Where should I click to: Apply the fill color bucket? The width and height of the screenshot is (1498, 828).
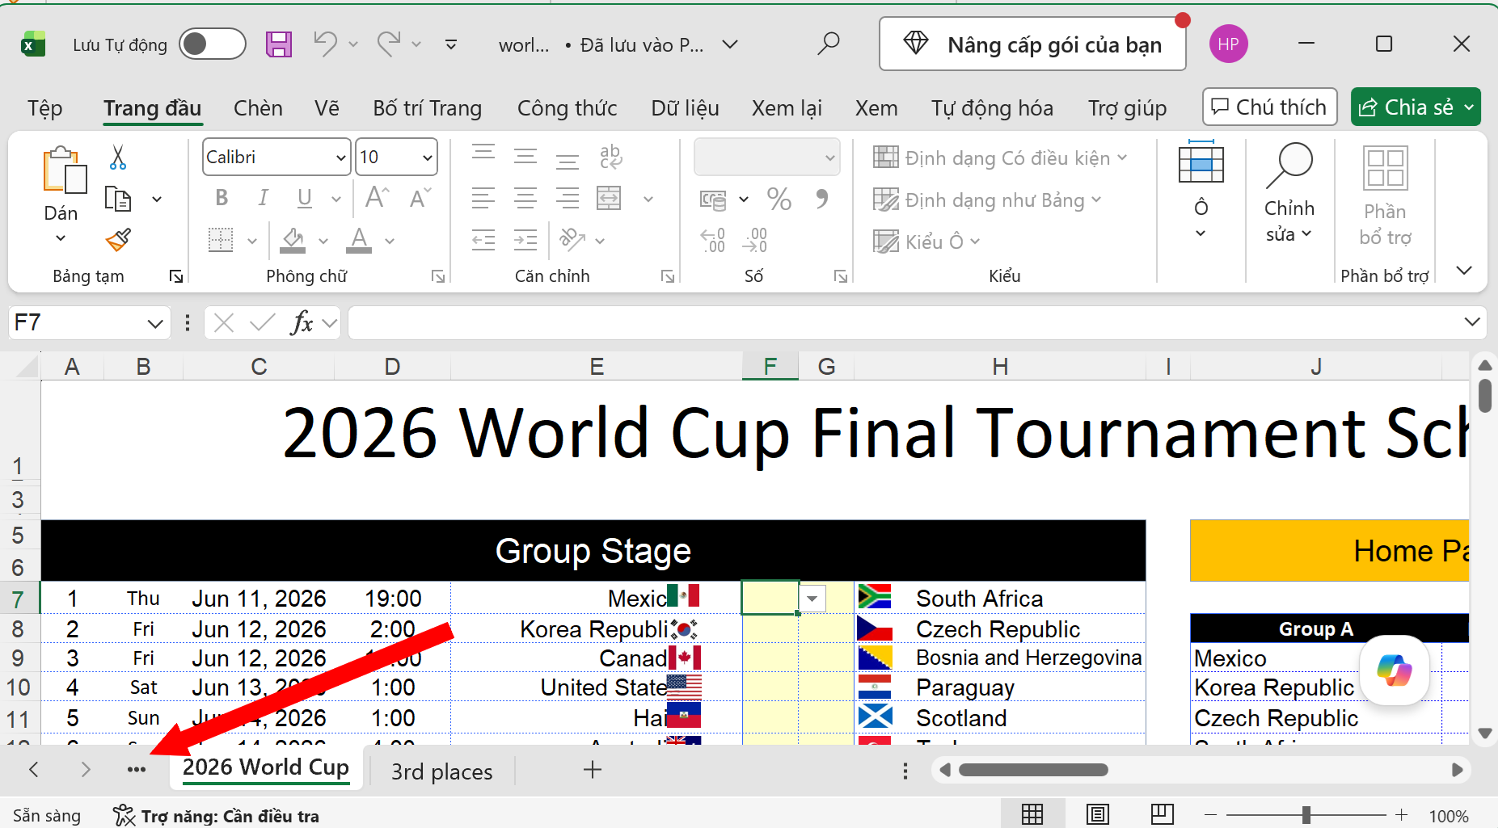[x=293, y=240]
